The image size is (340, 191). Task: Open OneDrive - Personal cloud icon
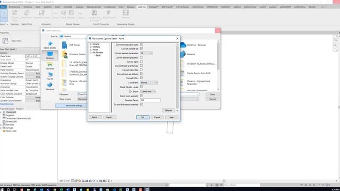point(183,45)
